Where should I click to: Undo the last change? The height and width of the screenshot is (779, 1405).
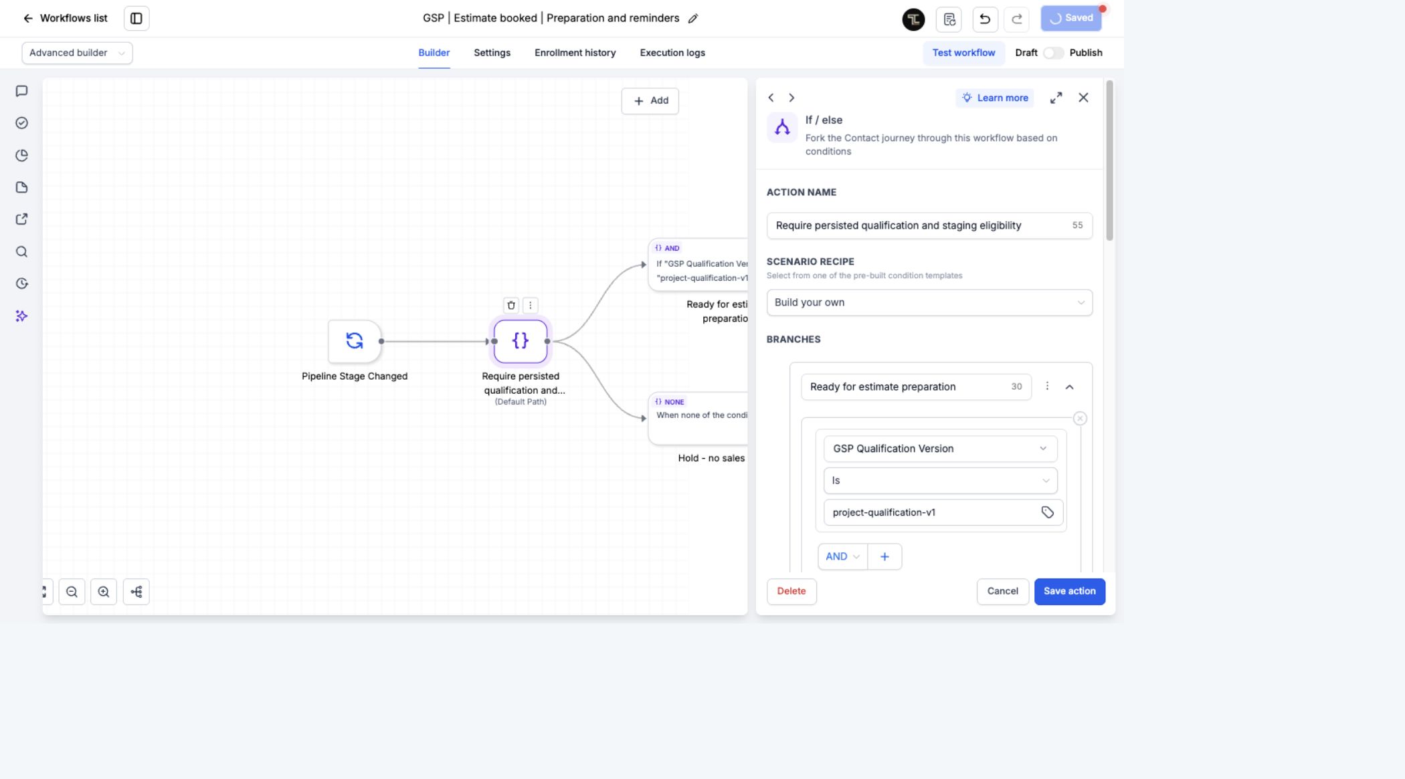coord(985,19)
